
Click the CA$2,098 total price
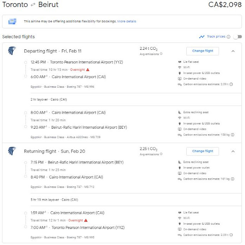[225, 5]
